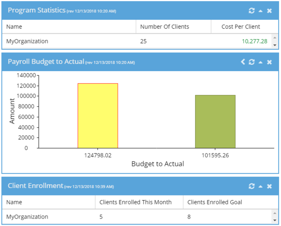Click the yellow budget bar
Screen dimensions: 281x226
[x=98, y=116]
